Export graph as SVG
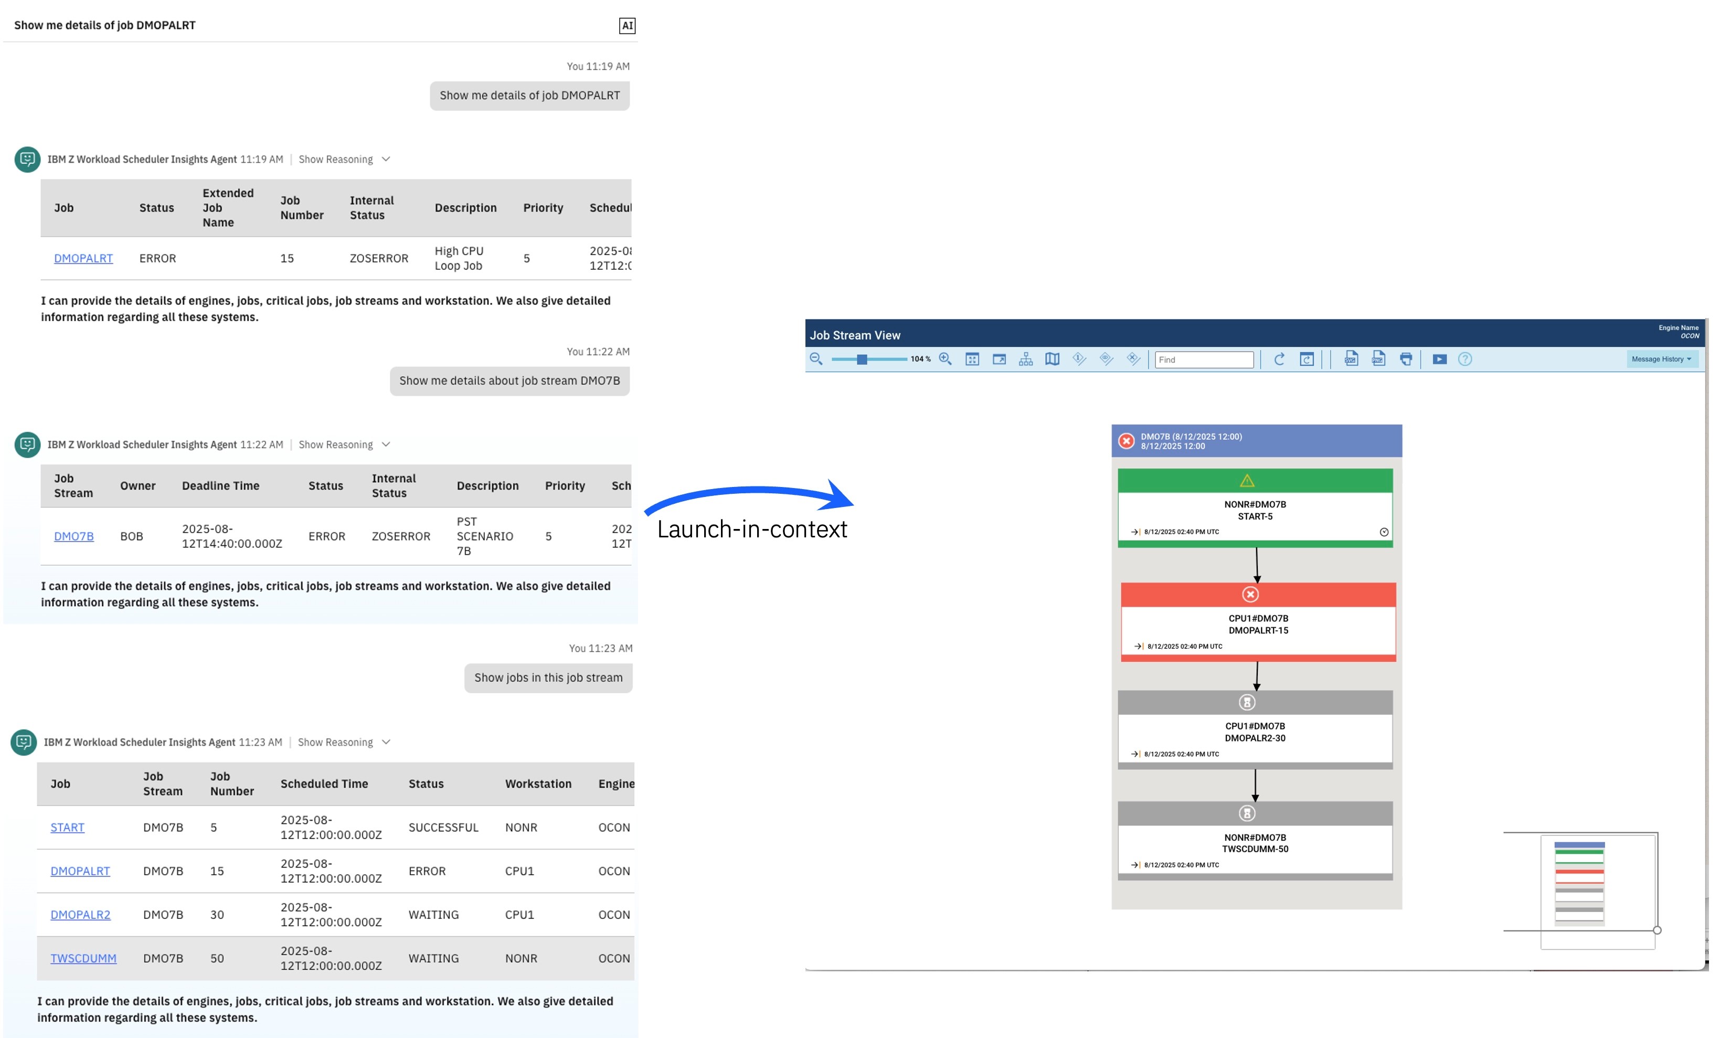 1351,359
